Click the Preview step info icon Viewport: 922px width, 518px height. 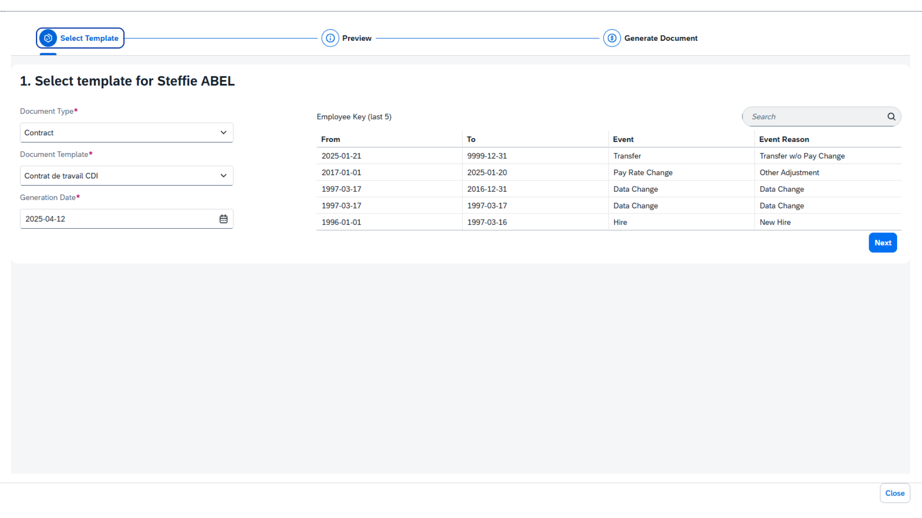pyautogui.click(x=330, y=38)
